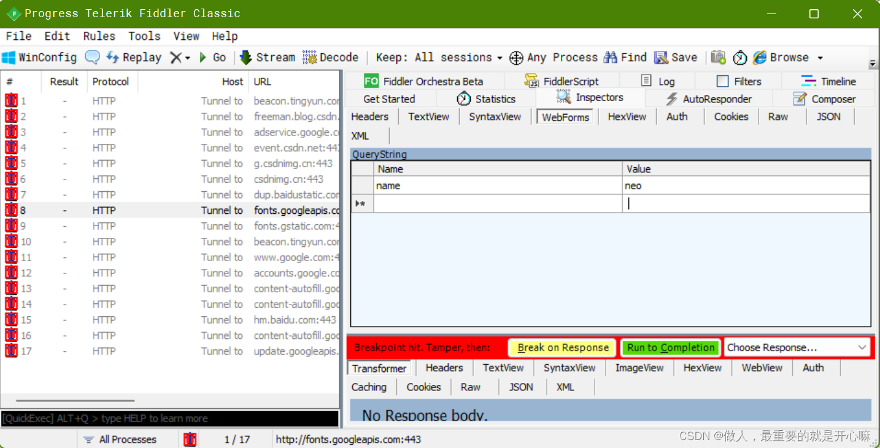Switch to the Filters tab
This screenshot has height=448, width=880.
738,81
